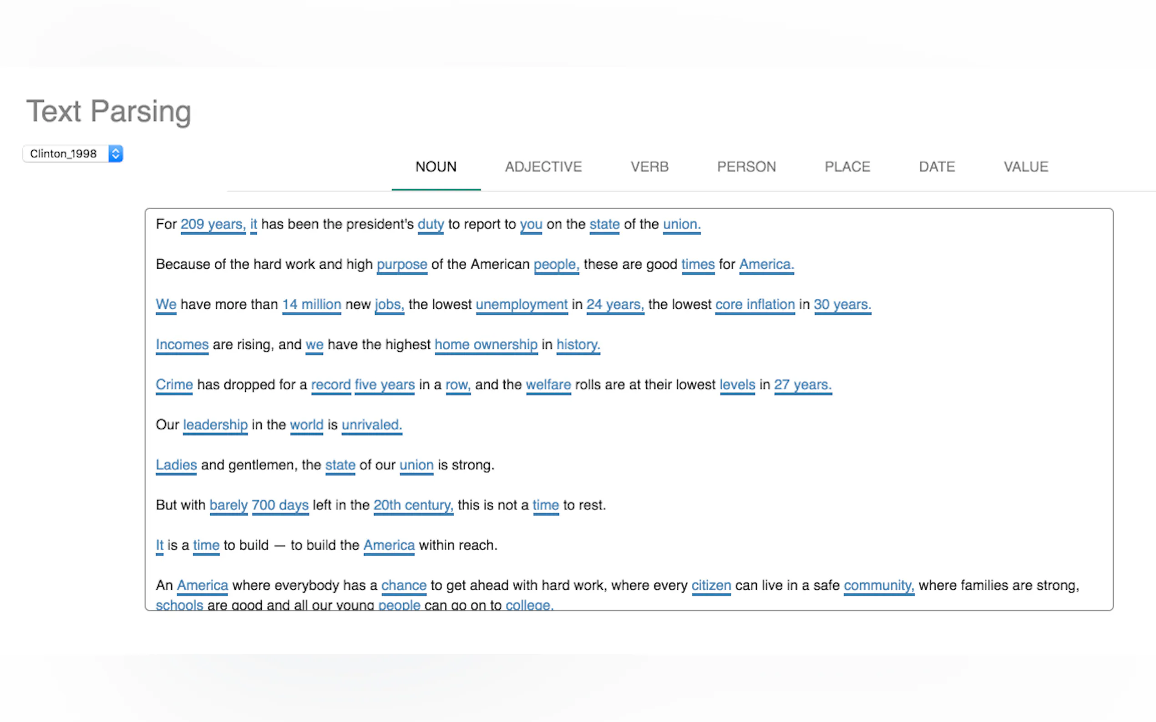1156x722 pixels.
Task: Switch to the VALUE tab
Action: [x=1025, y=167]
